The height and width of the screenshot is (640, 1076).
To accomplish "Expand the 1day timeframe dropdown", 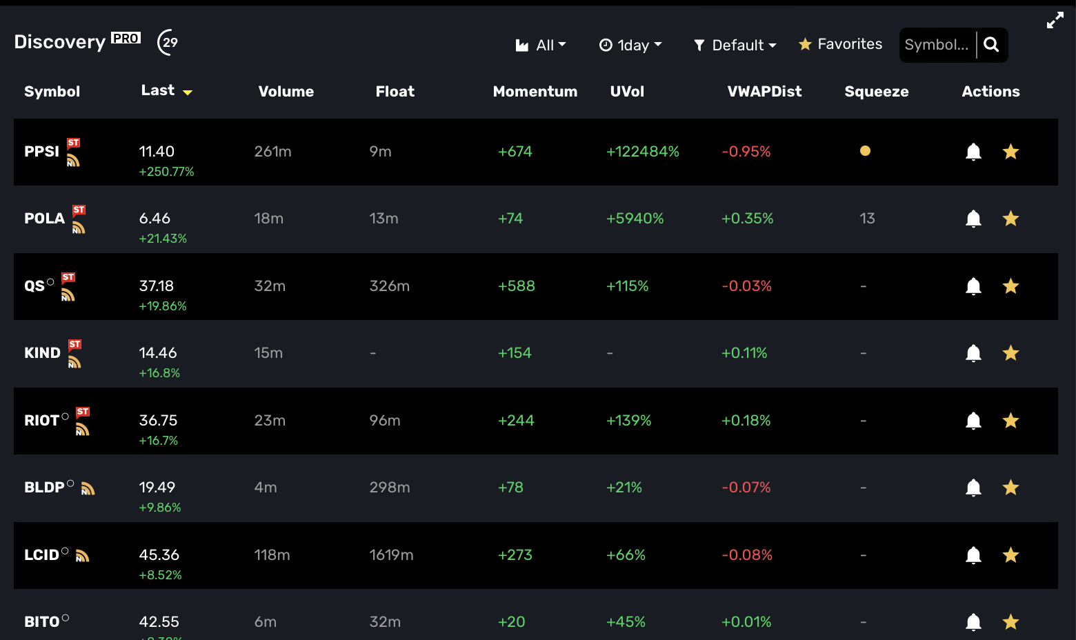I will 630,46.
